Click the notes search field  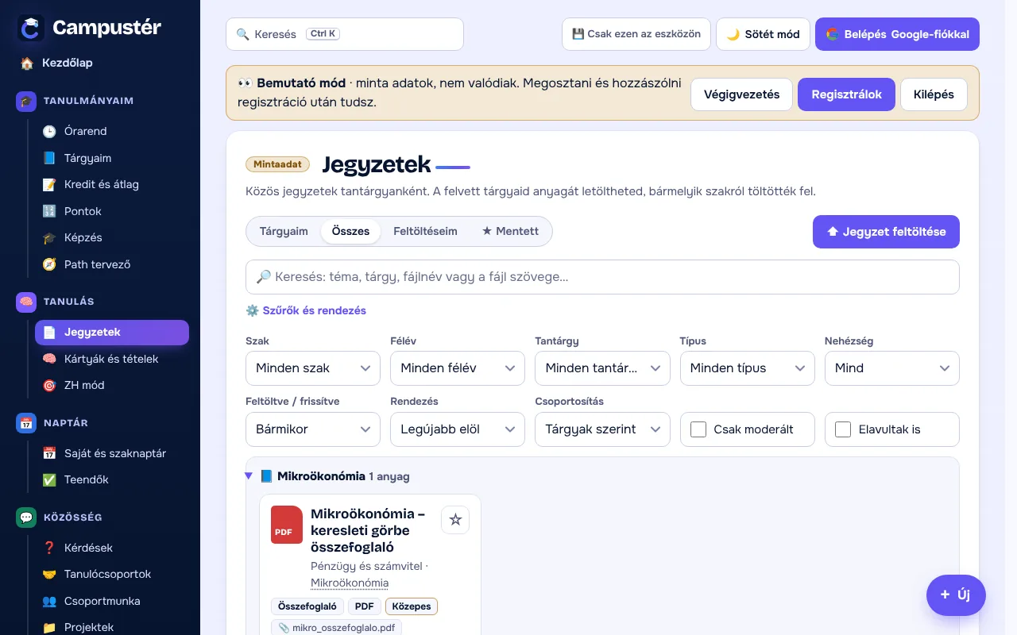[602, 277]
